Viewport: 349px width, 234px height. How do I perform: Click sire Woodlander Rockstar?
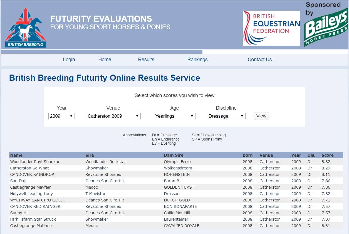106,162
